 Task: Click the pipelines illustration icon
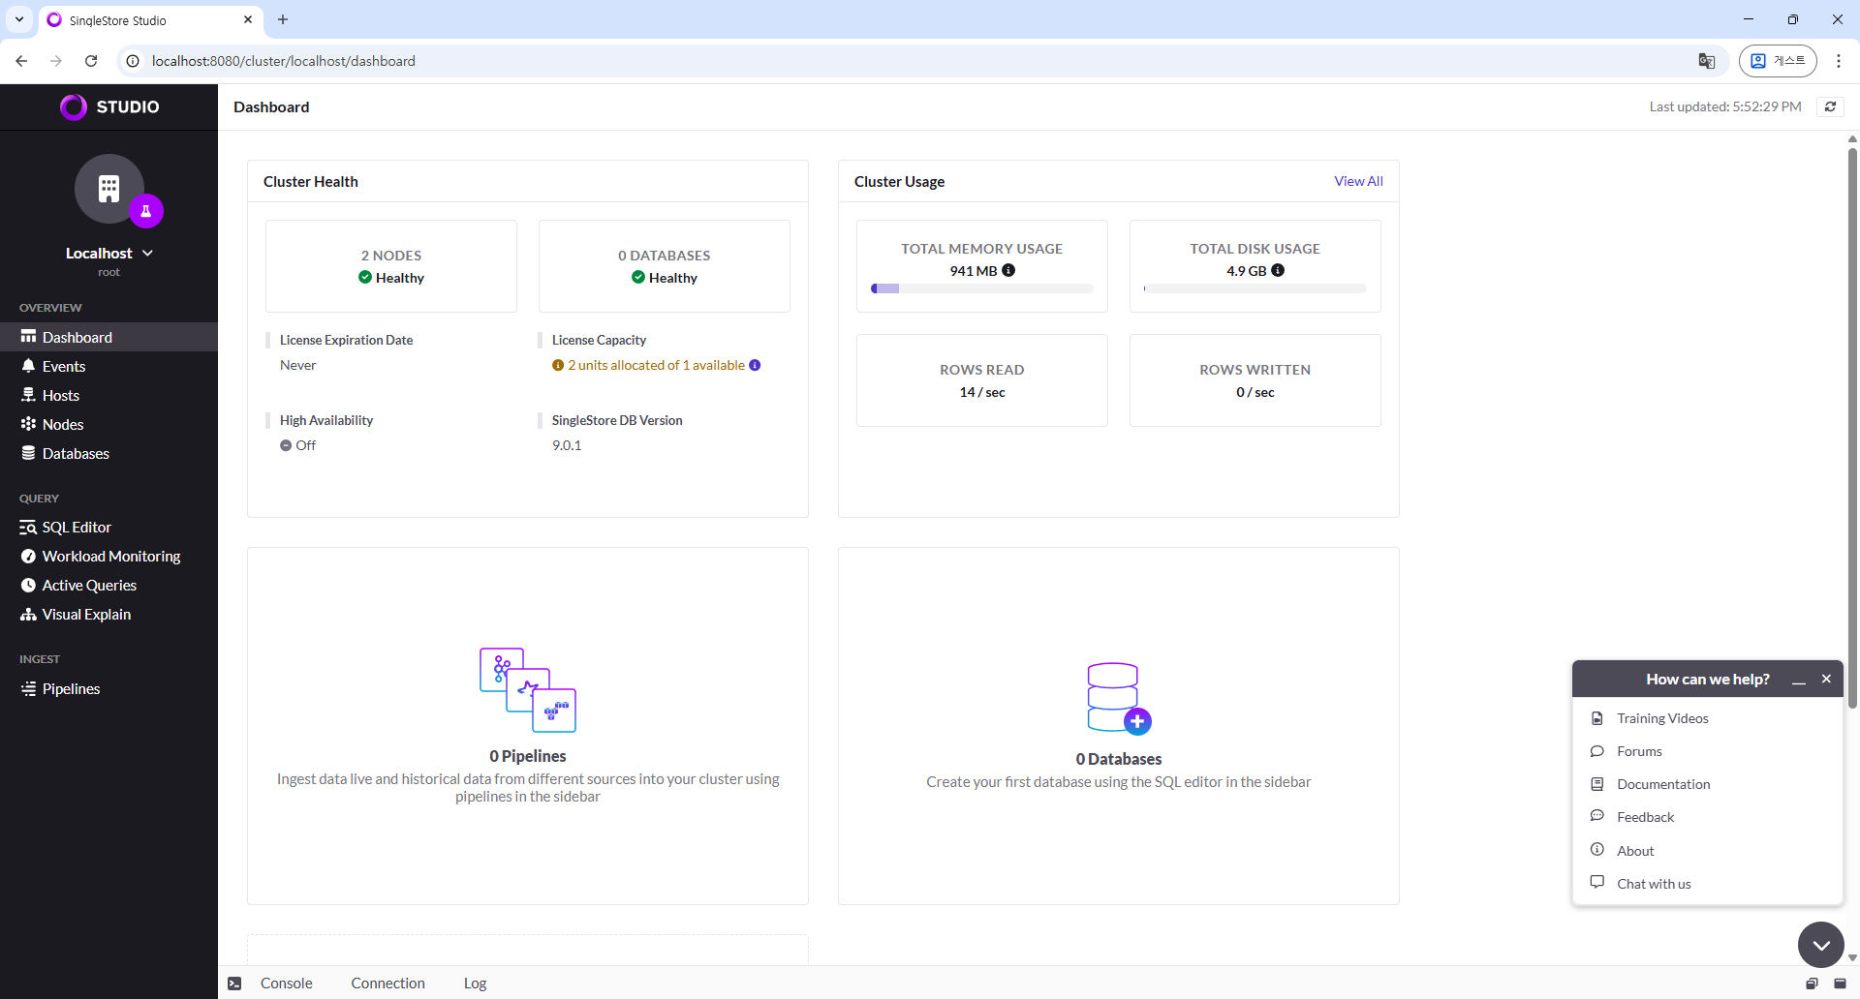528,690
